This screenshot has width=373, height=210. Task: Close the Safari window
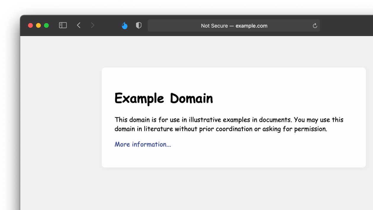pyautogui.click(x=30, y=25)
